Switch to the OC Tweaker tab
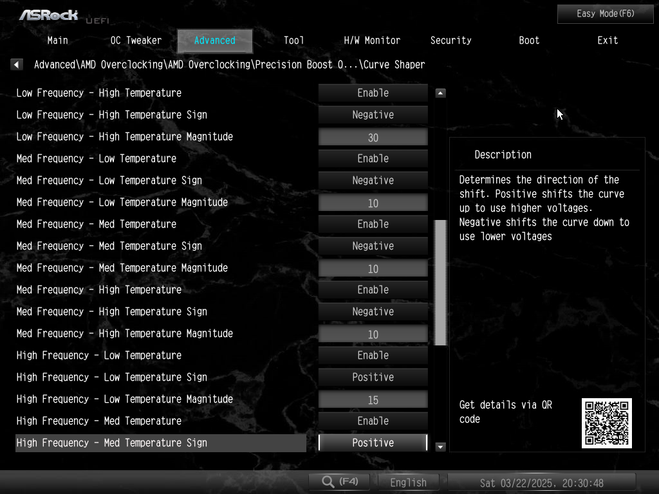659x494 pixels. 136,41
